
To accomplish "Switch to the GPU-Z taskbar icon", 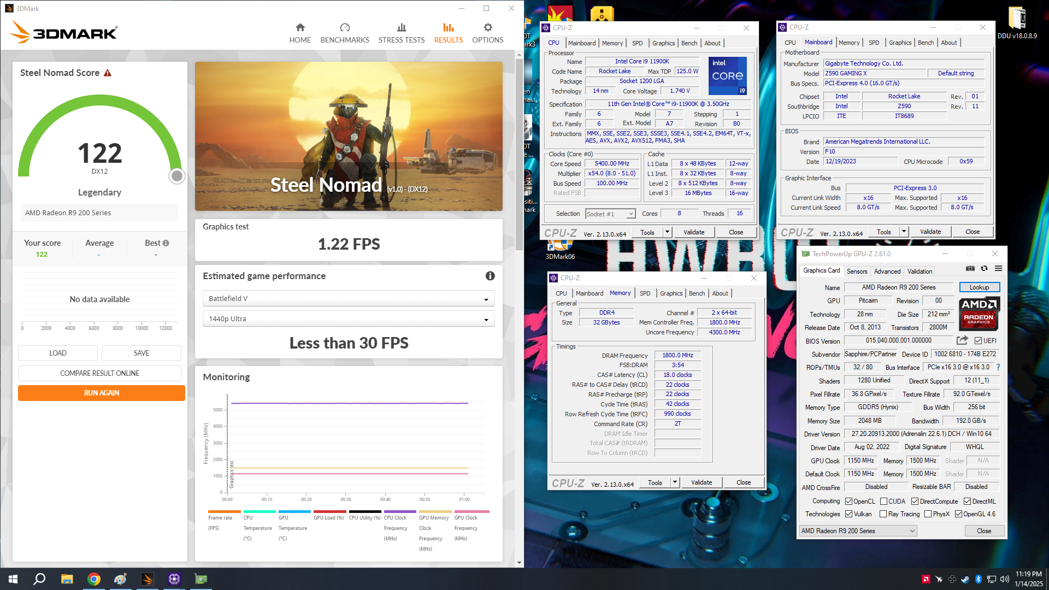I will pyautogui.click(x=201, y=579).
